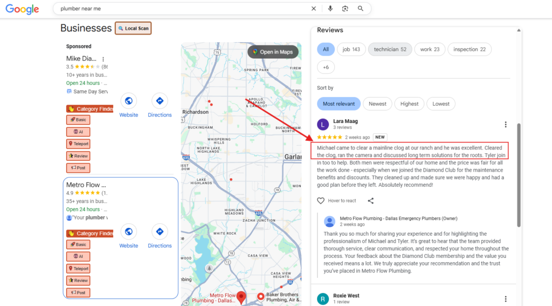Screen dimensions: 552x306
Task: Open Metro Flow Website globe icon
Action: 128,232
